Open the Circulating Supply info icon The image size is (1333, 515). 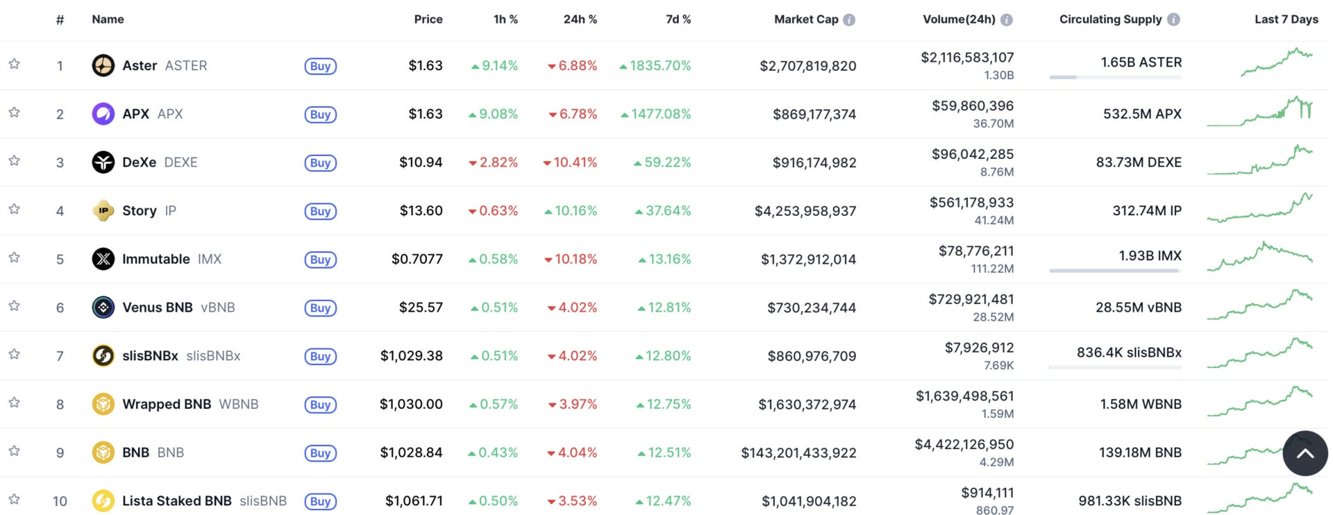coord(1173,20)
